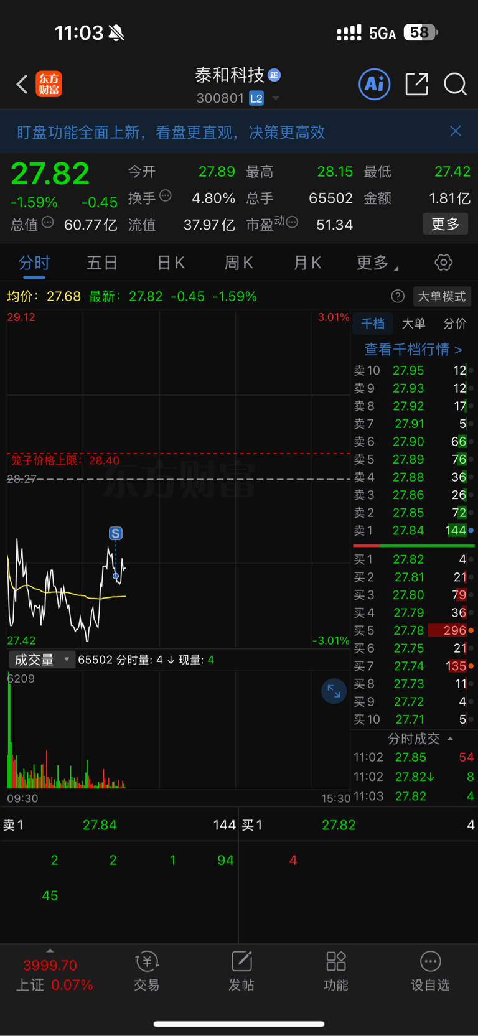Tap the 盯盘功能全面上新 banner text
Viewport: 478px width, 1036px height.
click(x=171, y=132)
